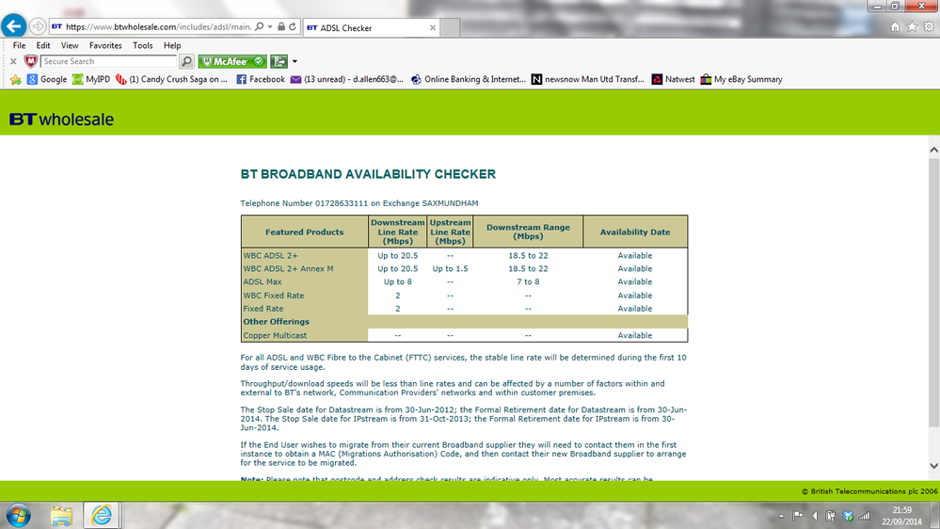Click the Availability Date column header
The width and height of the screenshot is (940, 529).
click(635, 232)
